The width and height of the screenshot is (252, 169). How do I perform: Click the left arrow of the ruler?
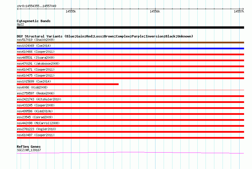click(18, 9)
